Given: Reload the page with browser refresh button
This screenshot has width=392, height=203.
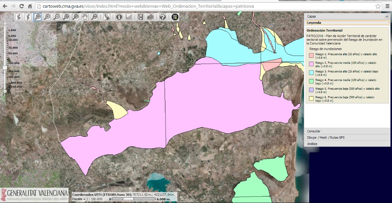Looking at the screenshot, I should tap(21, 6).
